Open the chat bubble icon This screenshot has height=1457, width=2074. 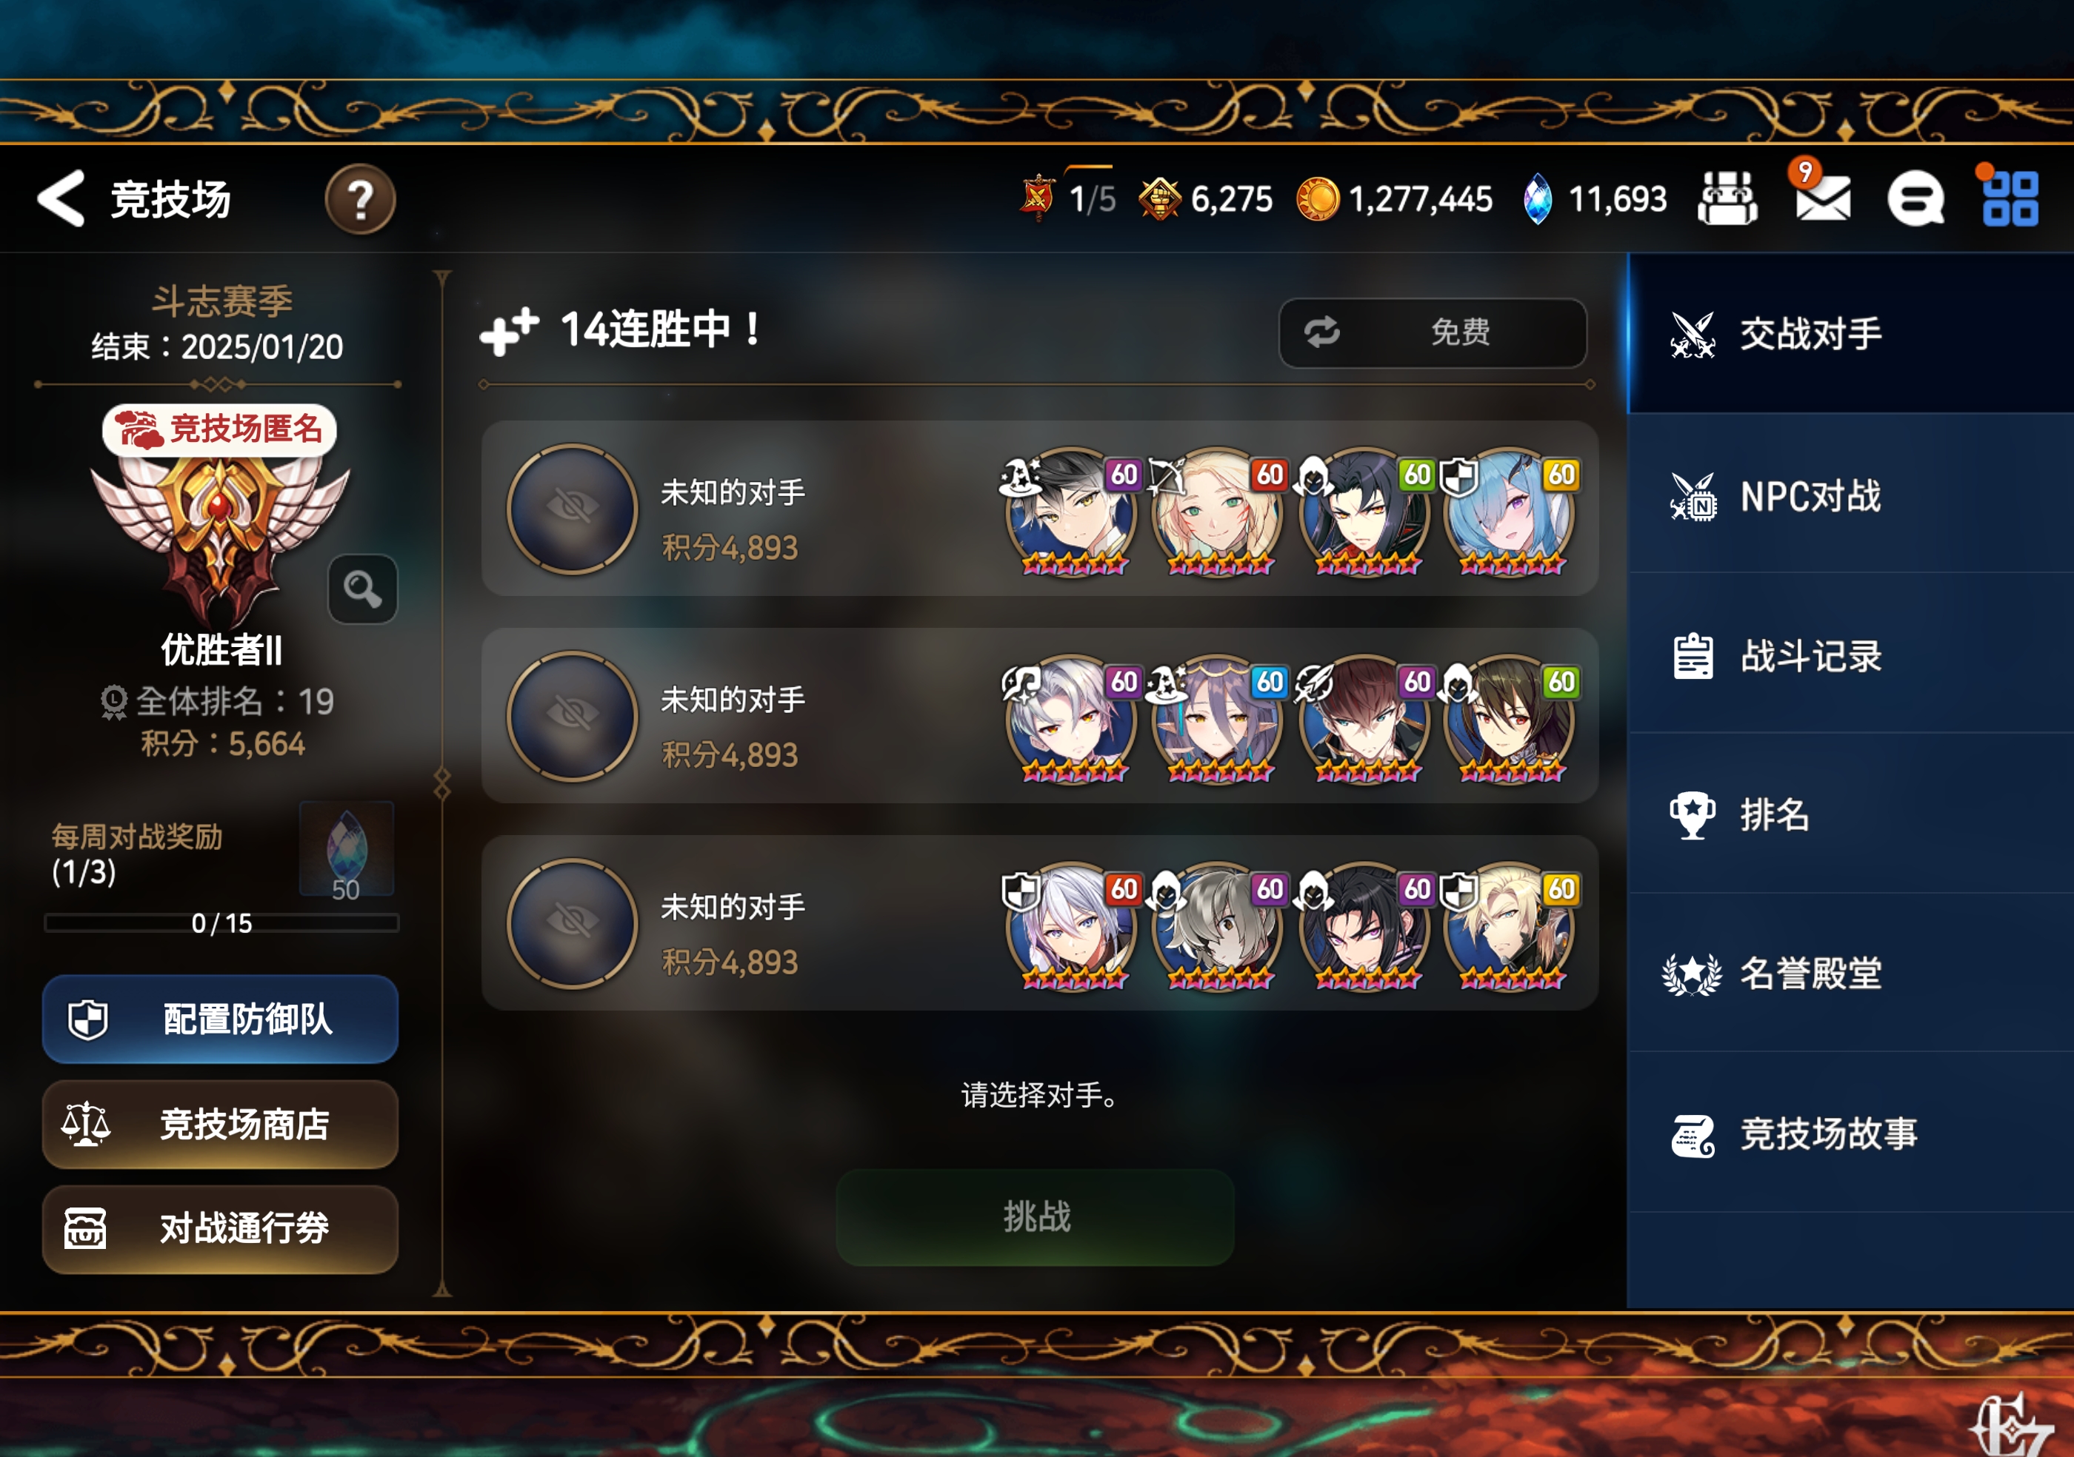1915,198
